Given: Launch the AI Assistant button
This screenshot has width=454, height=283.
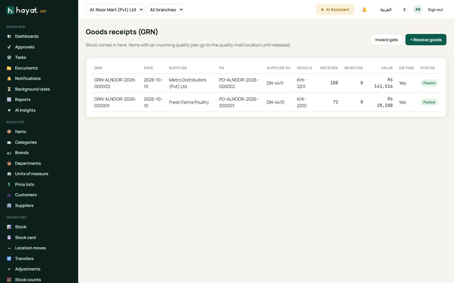Looking at the screenshot, I should (x=335, y=10).
